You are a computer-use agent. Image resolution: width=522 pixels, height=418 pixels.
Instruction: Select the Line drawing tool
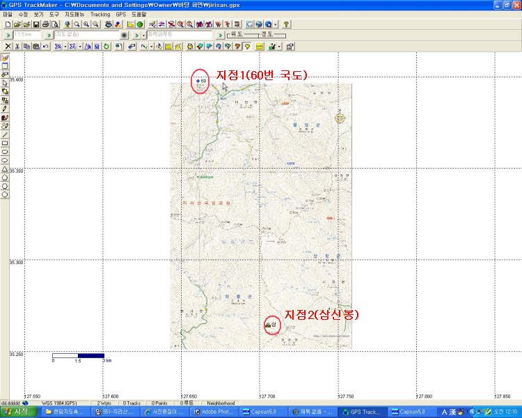click(x=5, y=134)
